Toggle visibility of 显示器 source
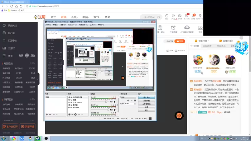This screenshot has width=251, height=141. click(x=69, y=105)
